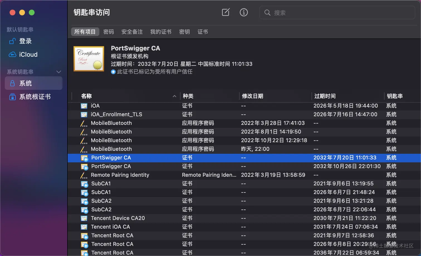Select SubCA2 expiring 2026年6月7日 22:06:44
The width and height of the screenshot is (421, 256).
coord(244,210)
